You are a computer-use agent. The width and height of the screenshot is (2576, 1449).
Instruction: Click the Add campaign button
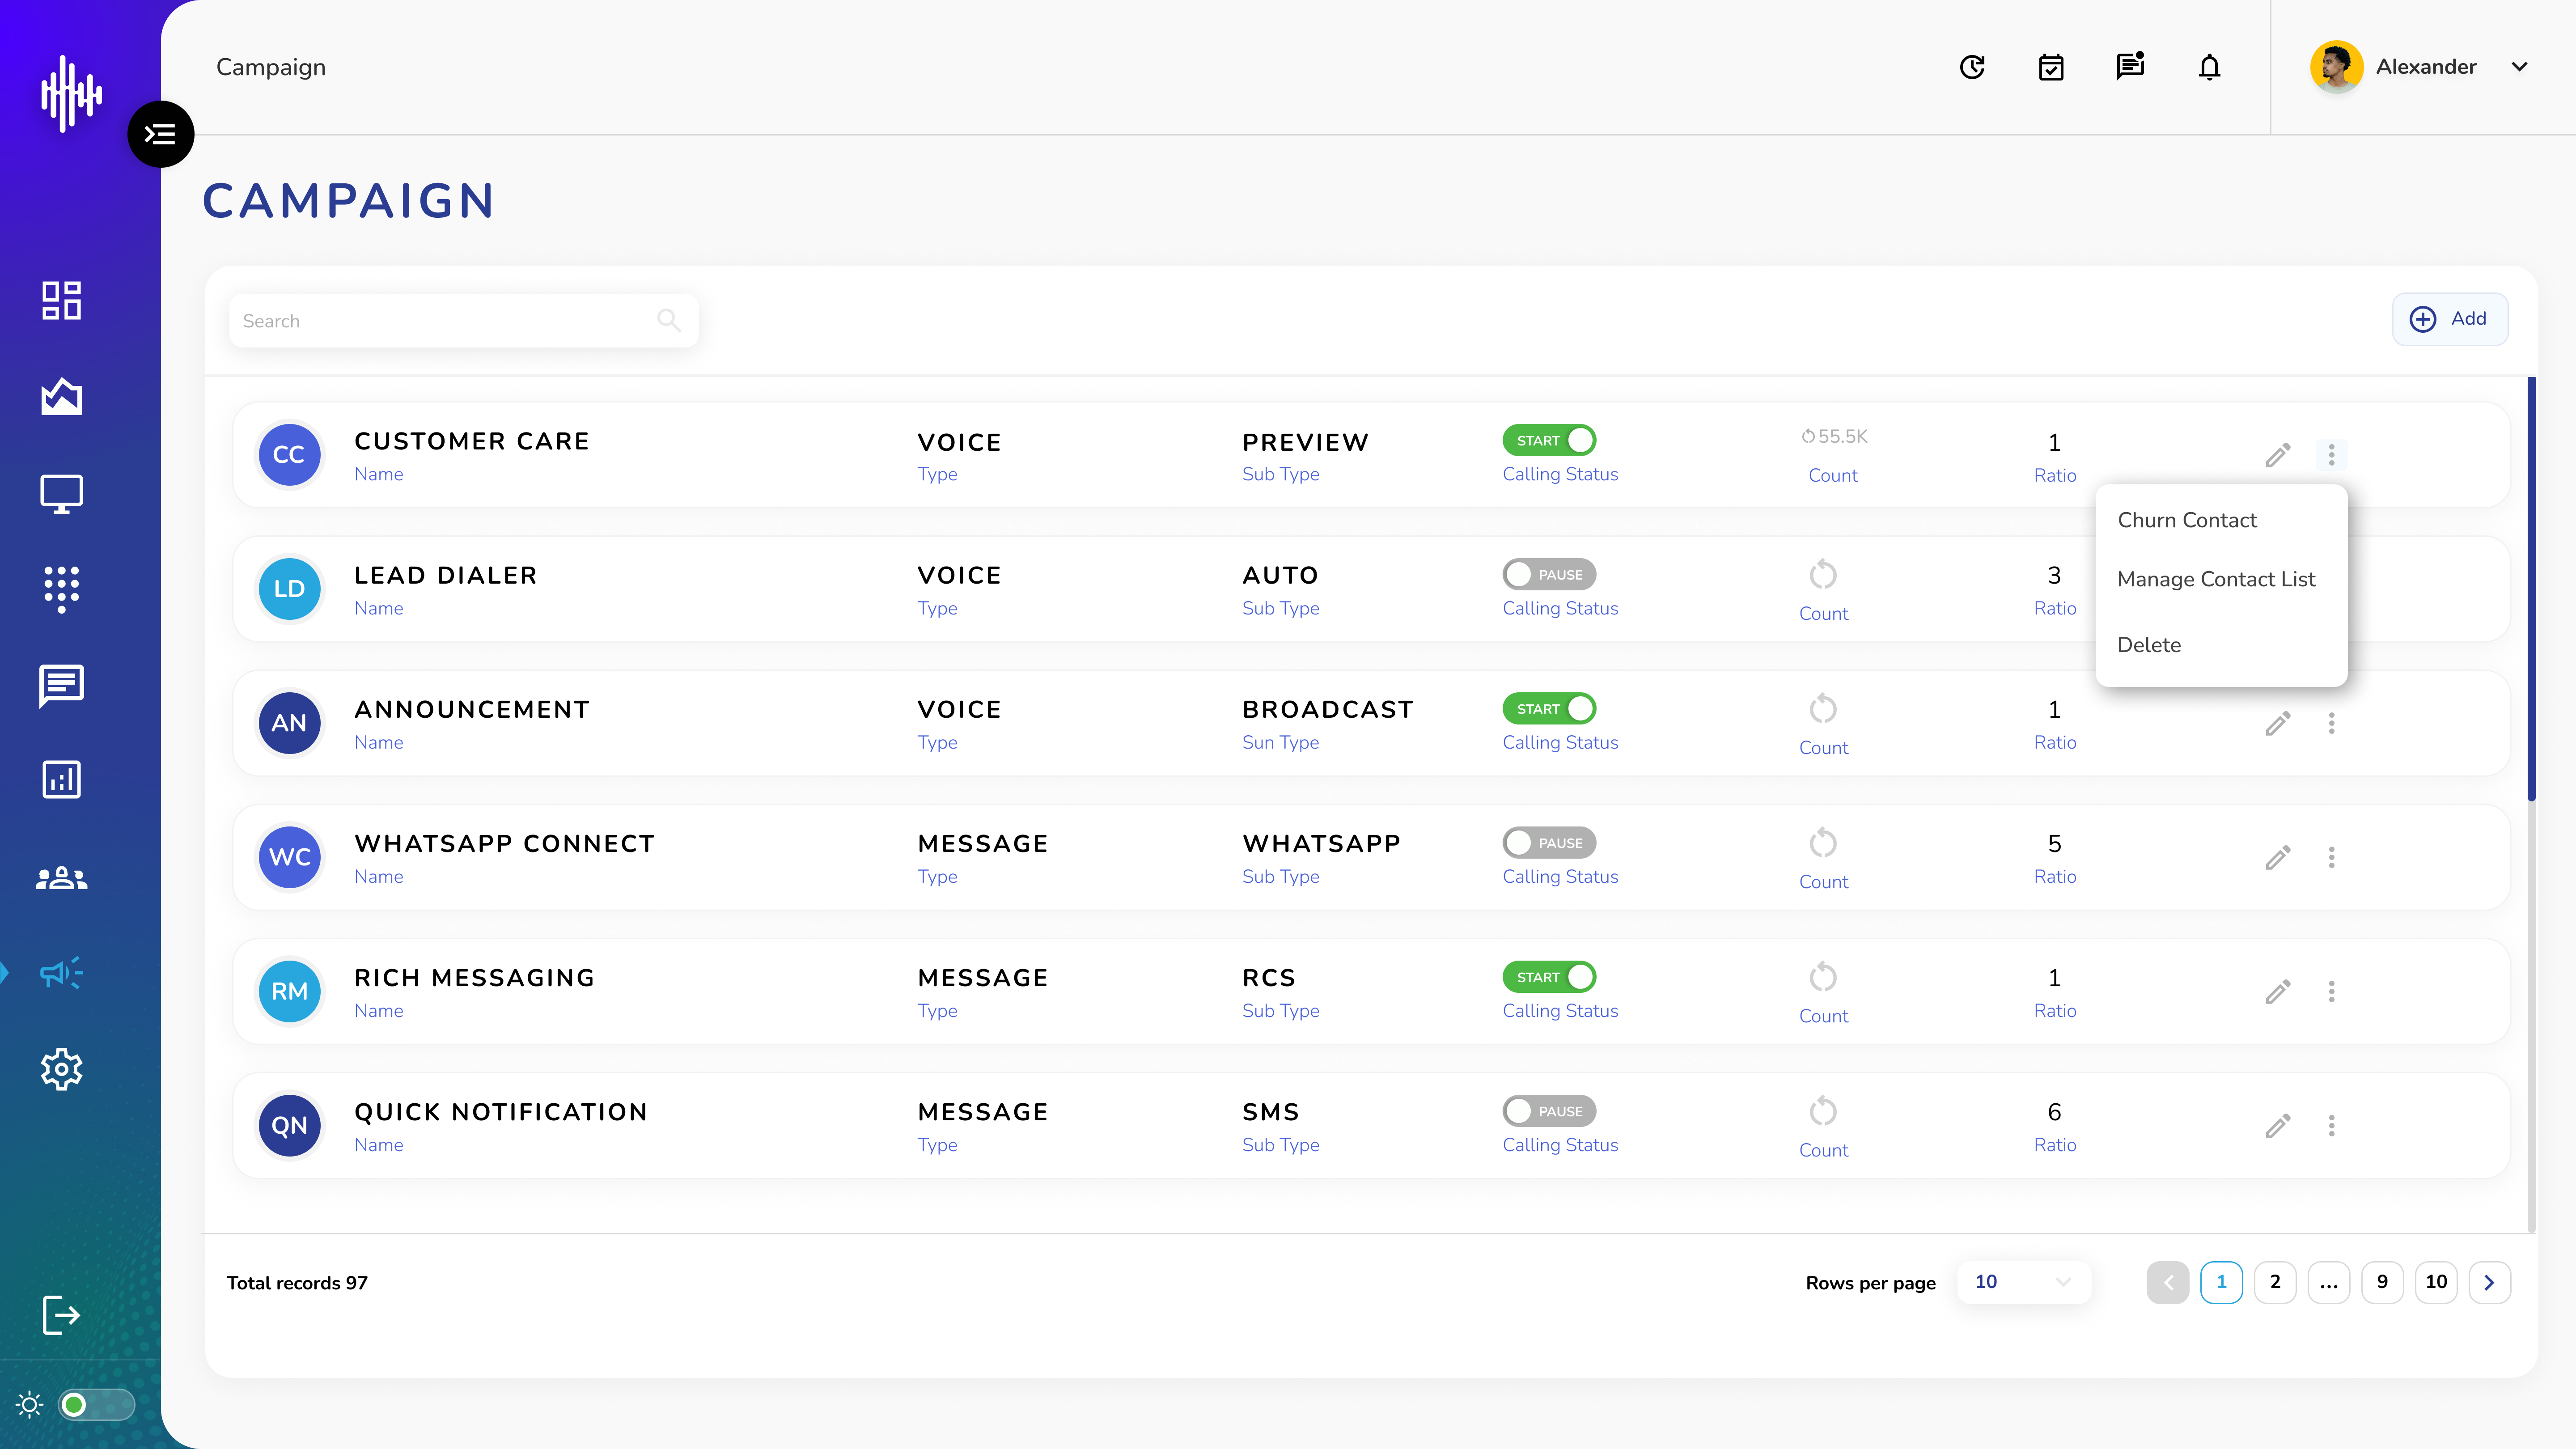(x=2449, y=319)
